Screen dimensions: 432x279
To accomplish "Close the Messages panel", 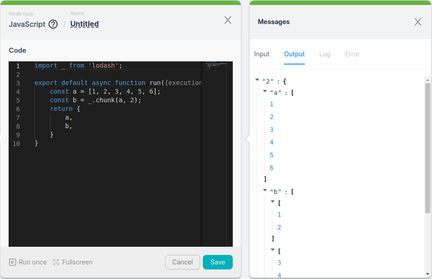I will coord(417,21).
